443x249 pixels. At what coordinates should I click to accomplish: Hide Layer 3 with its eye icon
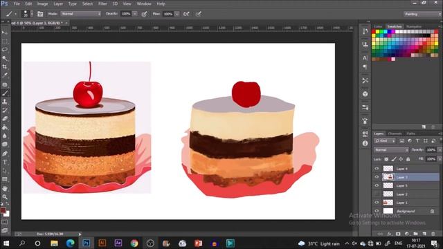pyautogui.click(x=377, y=177)
